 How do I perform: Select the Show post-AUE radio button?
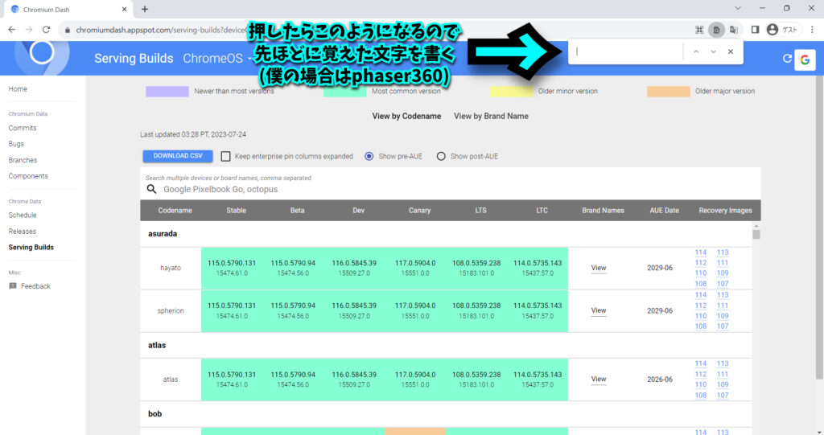(x=441, y=156)
